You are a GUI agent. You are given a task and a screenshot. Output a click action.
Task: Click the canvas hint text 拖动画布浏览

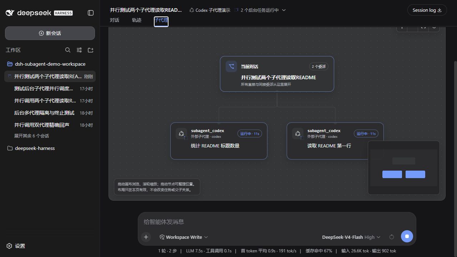pyautogui.click(x=157, y=187)
